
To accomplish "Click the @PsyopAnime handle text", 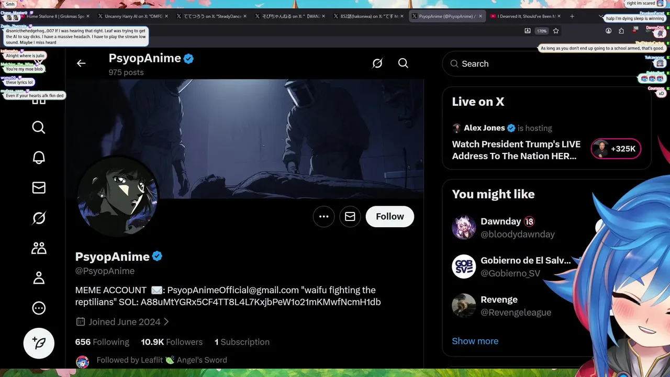I will pyautogui.click(x=105, y=271).
